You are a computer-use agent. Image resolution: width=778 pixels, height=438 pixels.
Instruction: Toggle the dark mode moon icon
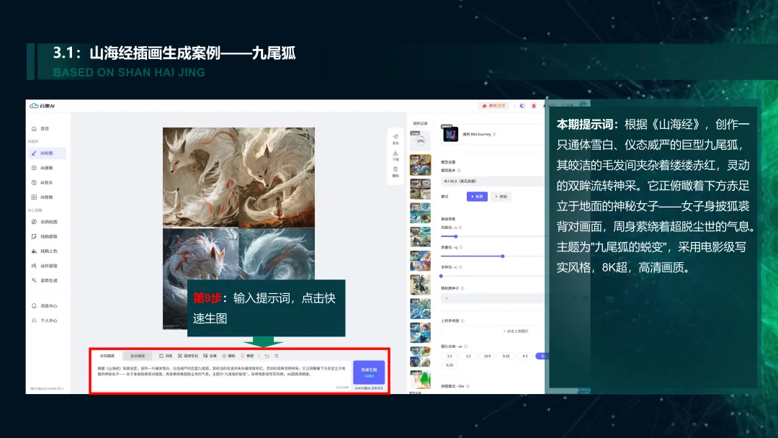point(522,106)
